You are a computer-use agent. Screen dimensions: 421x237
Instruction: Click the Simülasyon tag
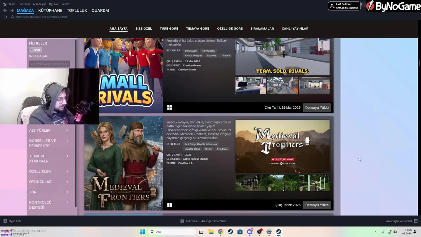(x=191, y=51)
